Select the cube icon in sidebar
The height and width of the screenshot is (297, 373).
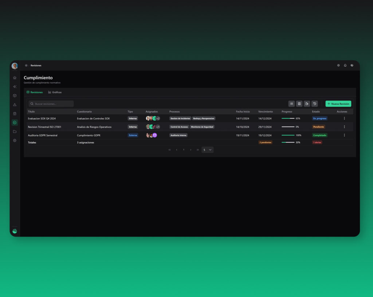coord(15,95)
